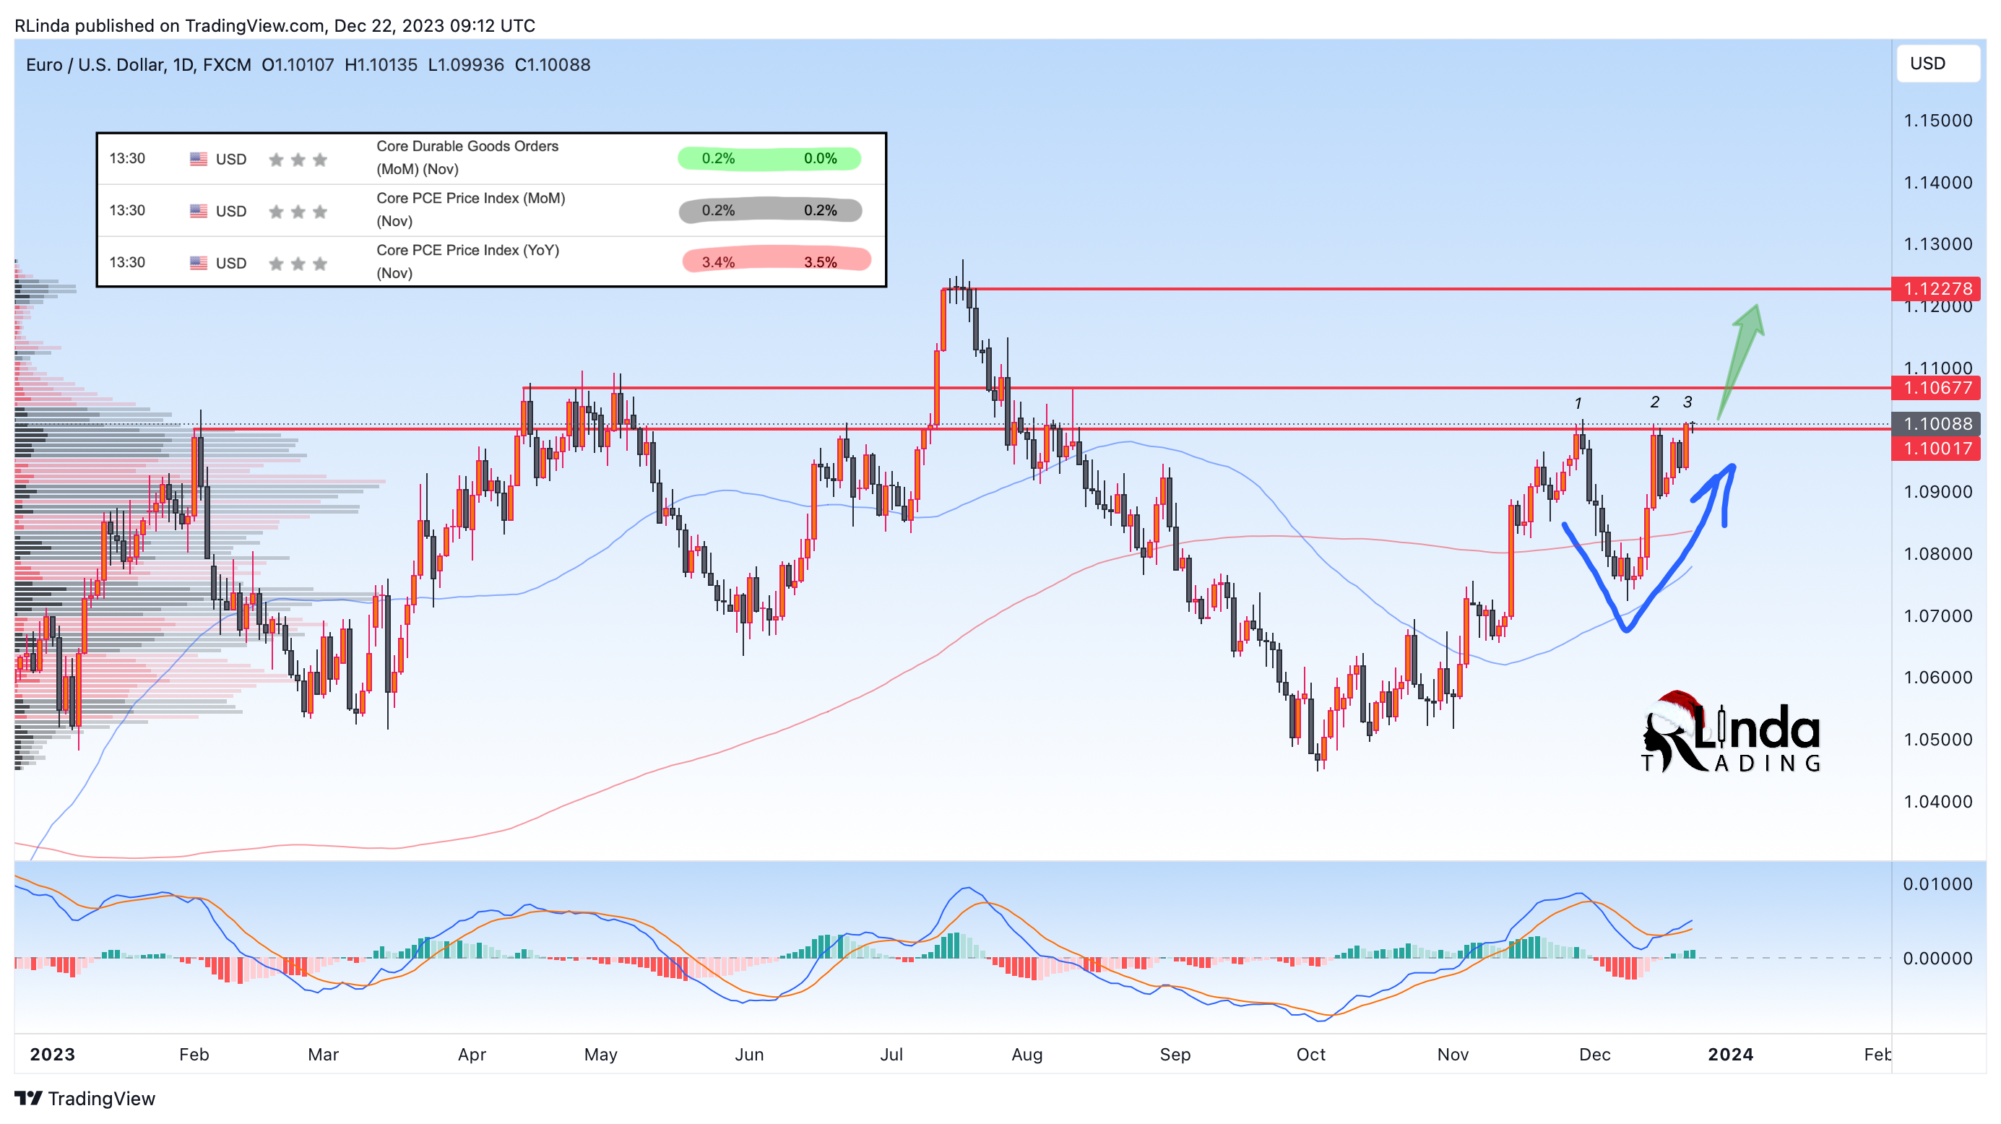Image resolution: width=2001 pixels, height=1124 pixels.
Task: Click the RLinda published header text
Action: (275, 25)
